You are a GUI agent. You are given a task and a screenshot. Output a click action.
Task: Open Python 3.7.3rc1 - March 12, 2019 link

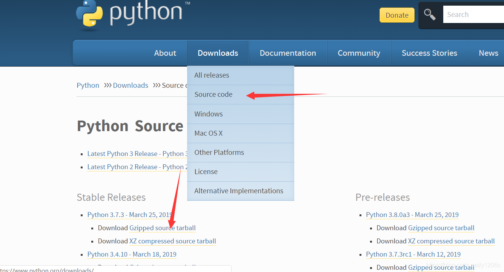click(x=413, y=254)
